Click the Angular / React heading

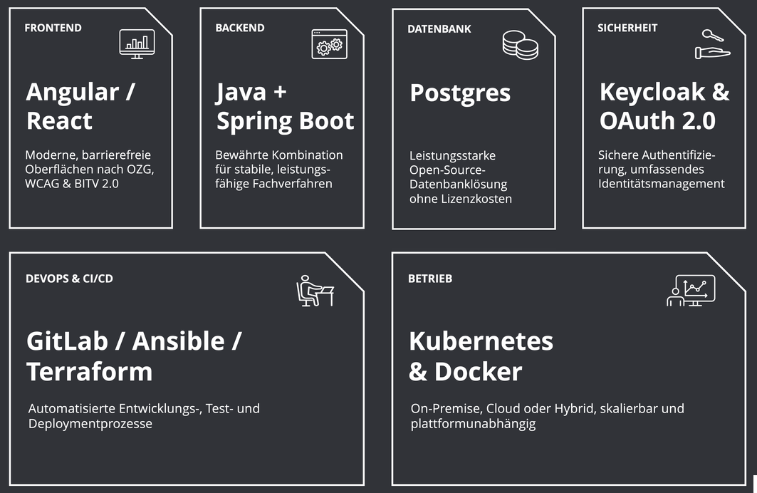80,106
